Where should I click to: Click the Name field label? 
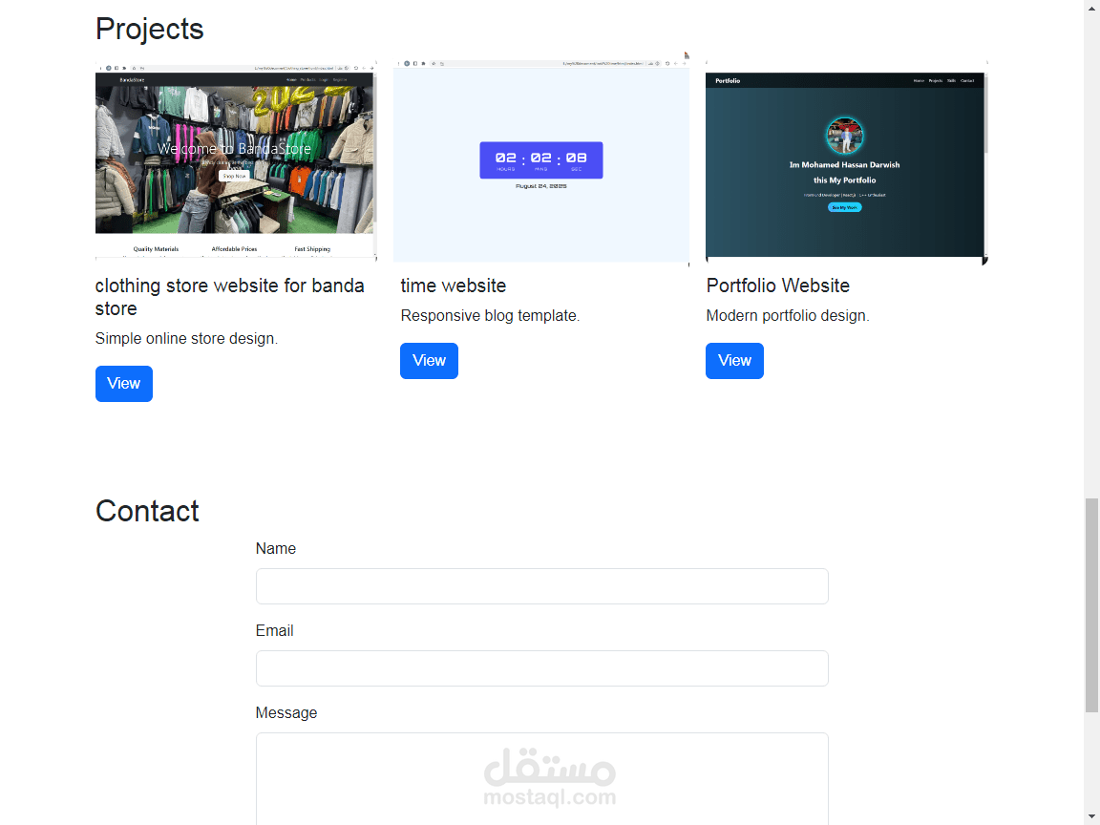276,549
